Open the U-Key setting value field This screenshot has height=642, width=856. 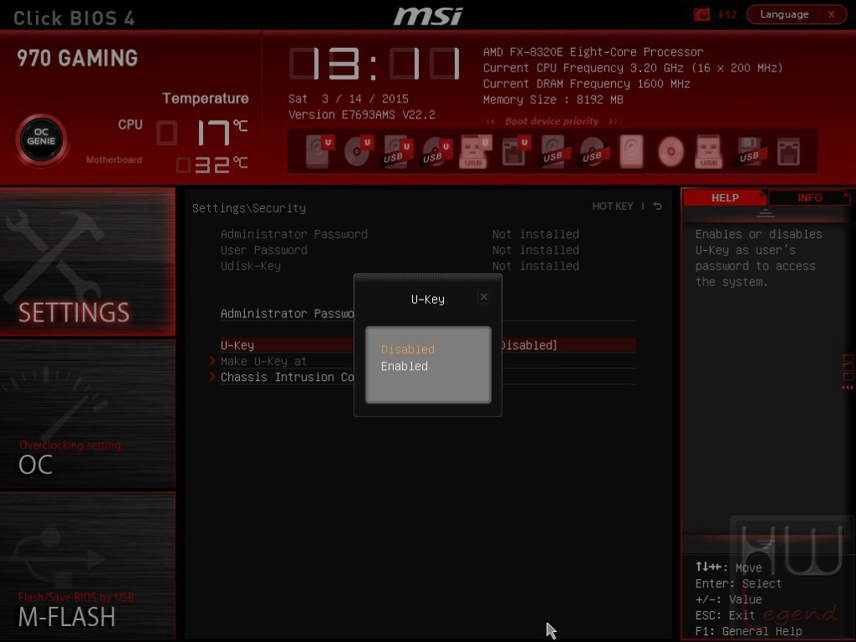(x=529, y=345)
